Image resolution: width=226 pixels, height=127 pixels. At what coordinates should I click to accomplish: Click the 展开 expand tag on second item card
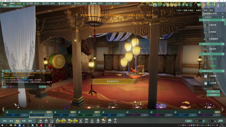[49, 112]
